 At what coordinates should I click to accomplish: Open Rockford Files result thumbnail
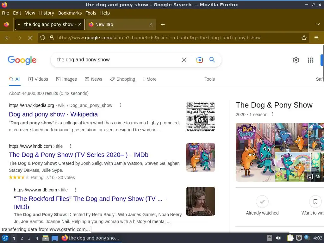point(200,201)
